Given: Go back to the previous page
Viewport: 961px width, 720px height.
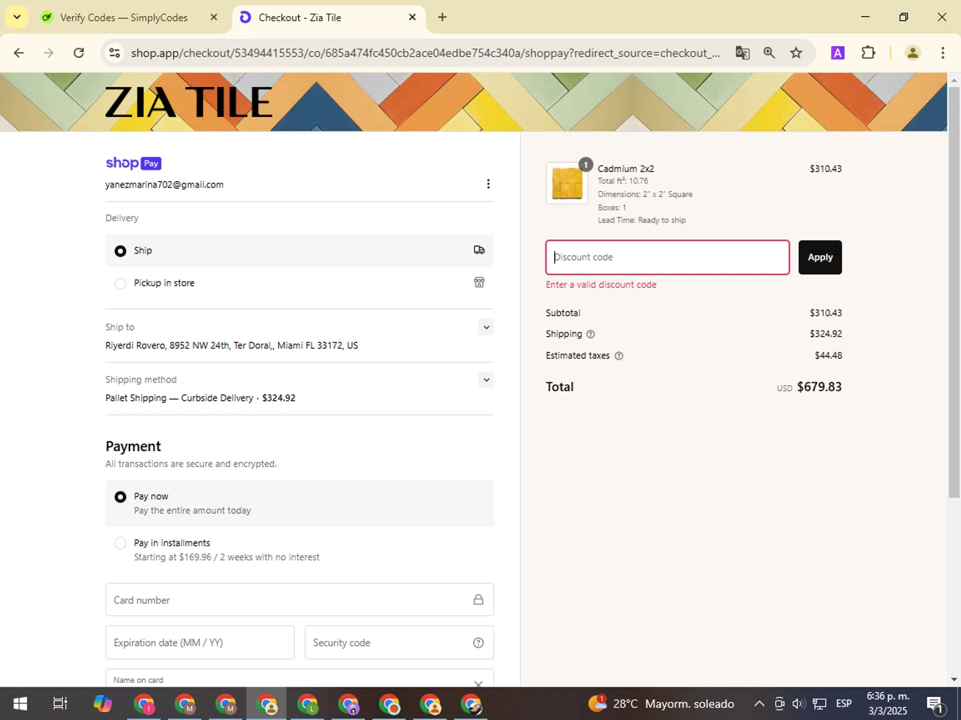Looking at the screenshot, I should pos(19,53).
